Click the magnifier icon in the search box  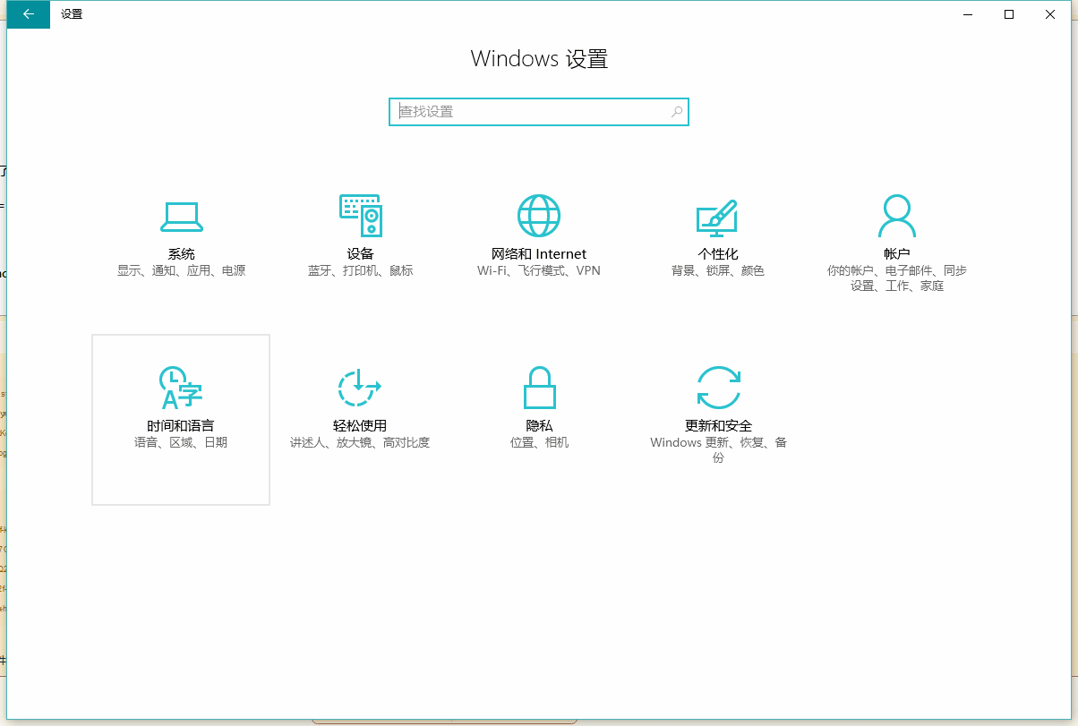(677, 112)
